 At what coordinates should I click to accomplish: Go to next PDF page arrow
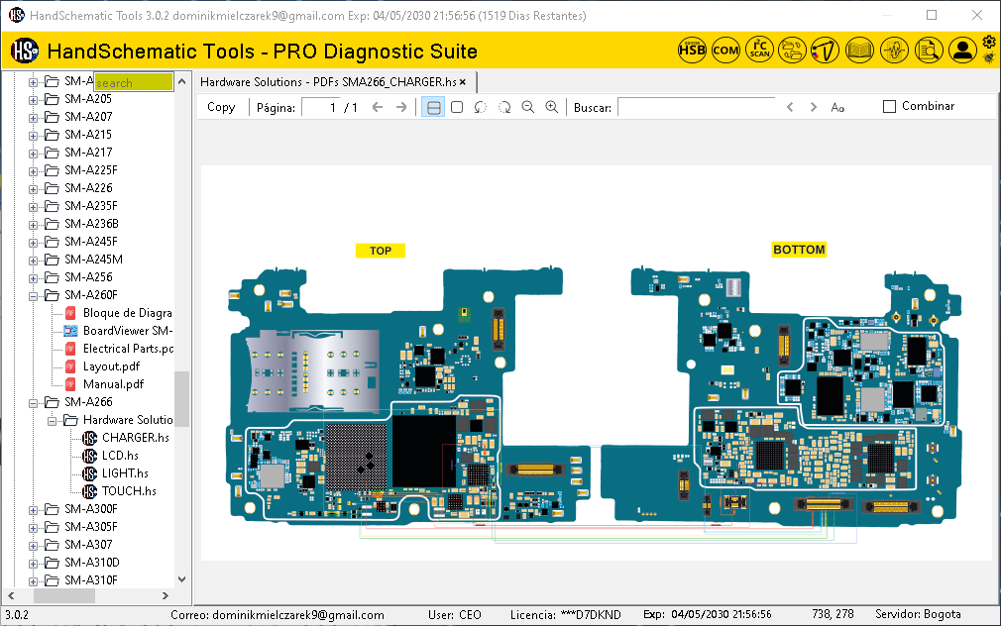401,107
